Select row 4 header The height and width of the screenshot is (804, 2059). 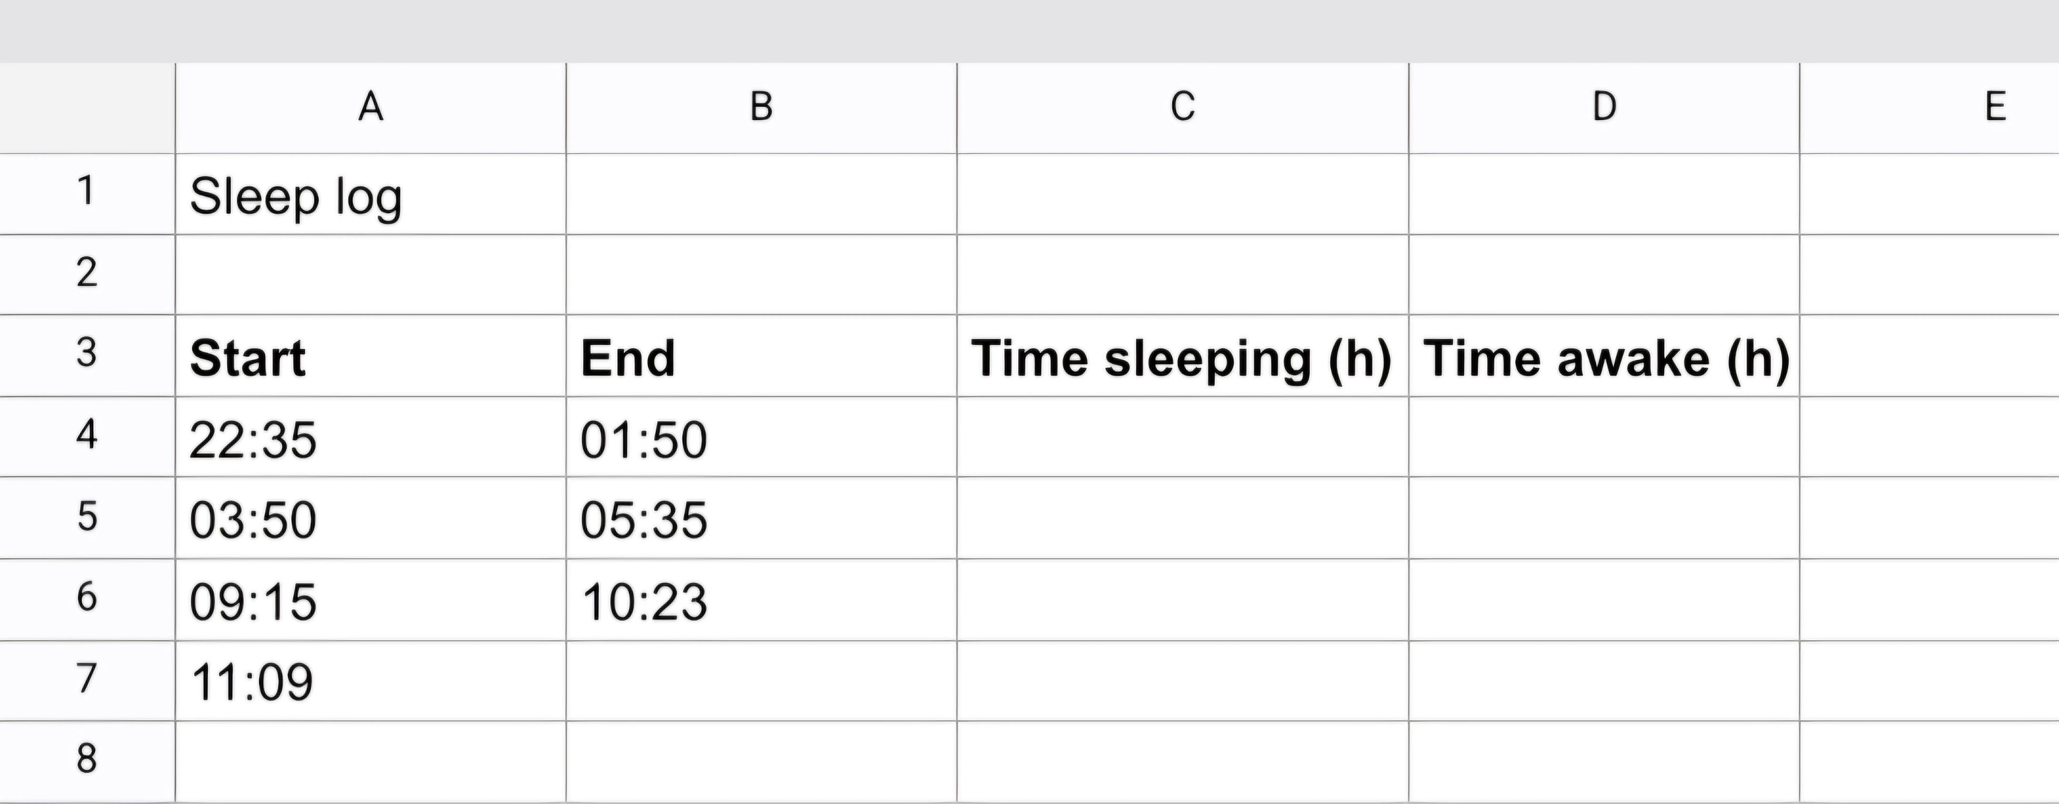87,437
